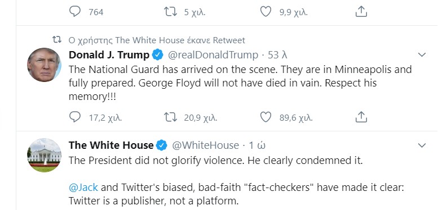
Task: Like the top tweet with 9,9 χιλ.
Action: [266, 12]
